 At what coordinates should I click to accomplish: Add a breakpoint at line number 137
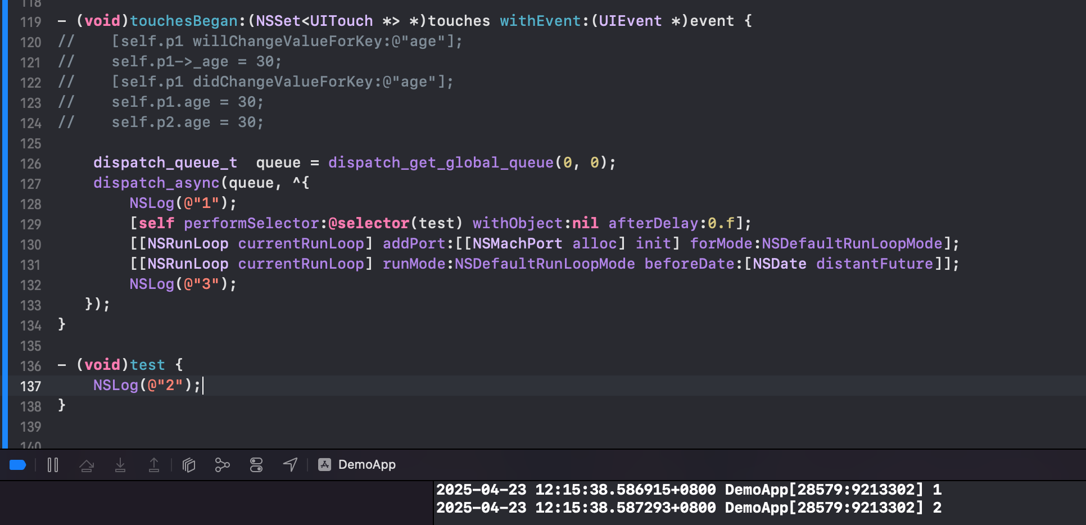point(31,386)
